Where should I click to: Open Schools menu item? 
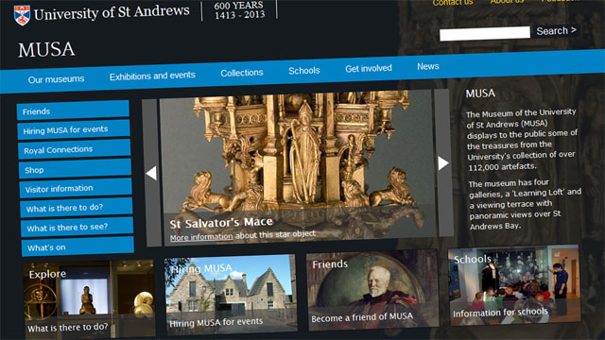pyautogui.click(x=304, y=71)
